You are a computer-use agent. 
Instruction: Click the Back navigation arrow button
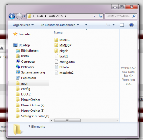click(12, 16)
